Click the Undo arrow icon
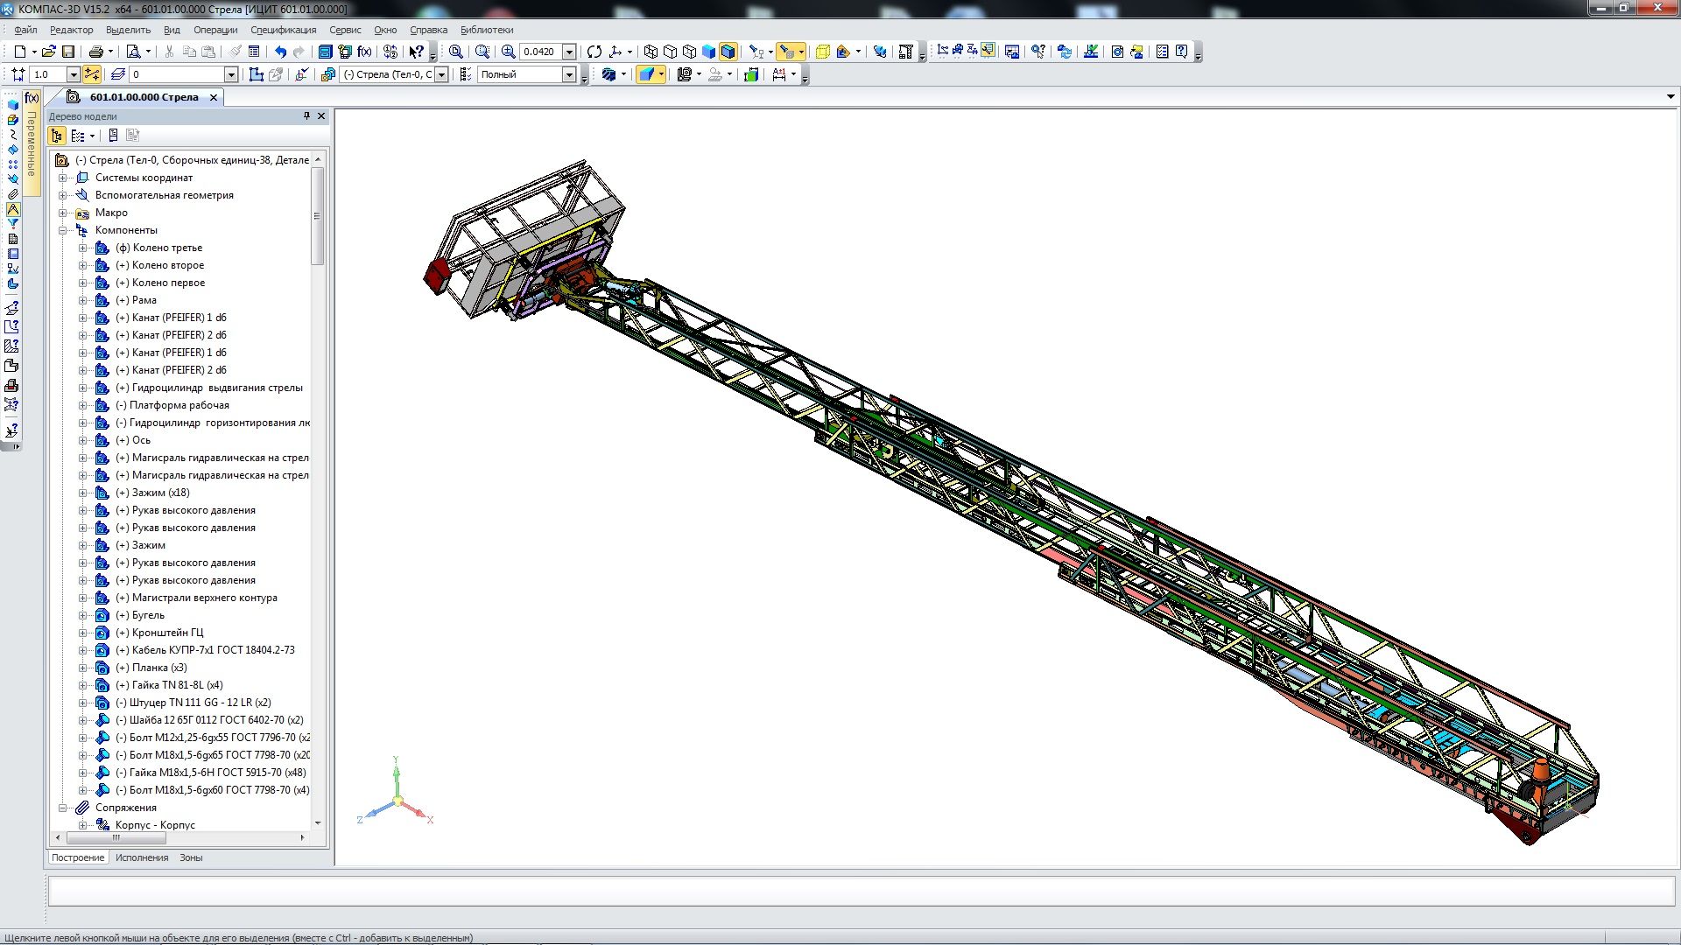This screenshot has width=1681, height=945. [280, 52]
